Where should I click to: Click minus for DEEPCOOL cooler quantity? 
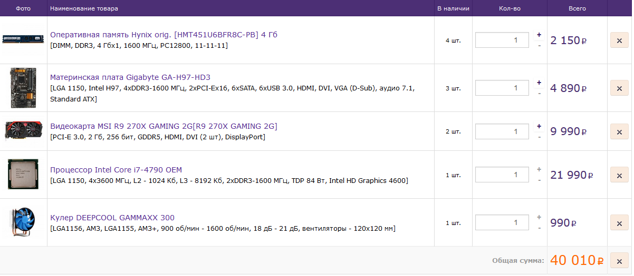click(539, 228)
